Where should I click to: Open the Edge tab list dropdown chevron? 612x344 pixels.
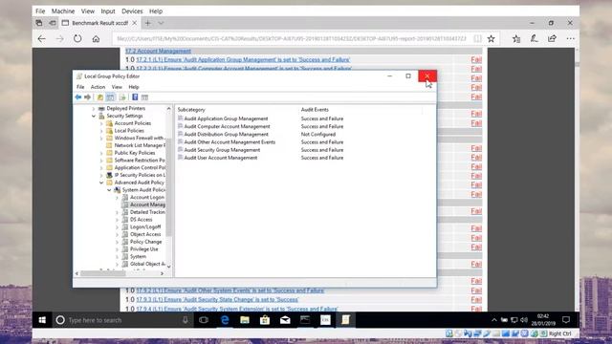coord(161,23)
